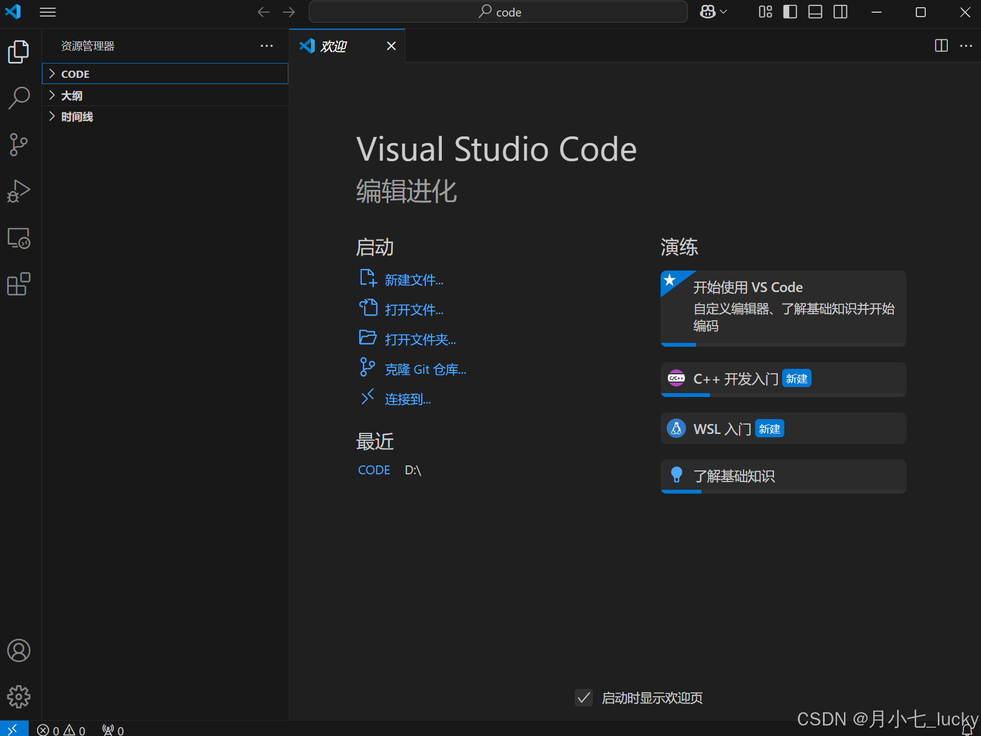Screen dimensions: 981x736
Task: Expand the 时间线 timeline section
Action: click(x=165, y=117)
